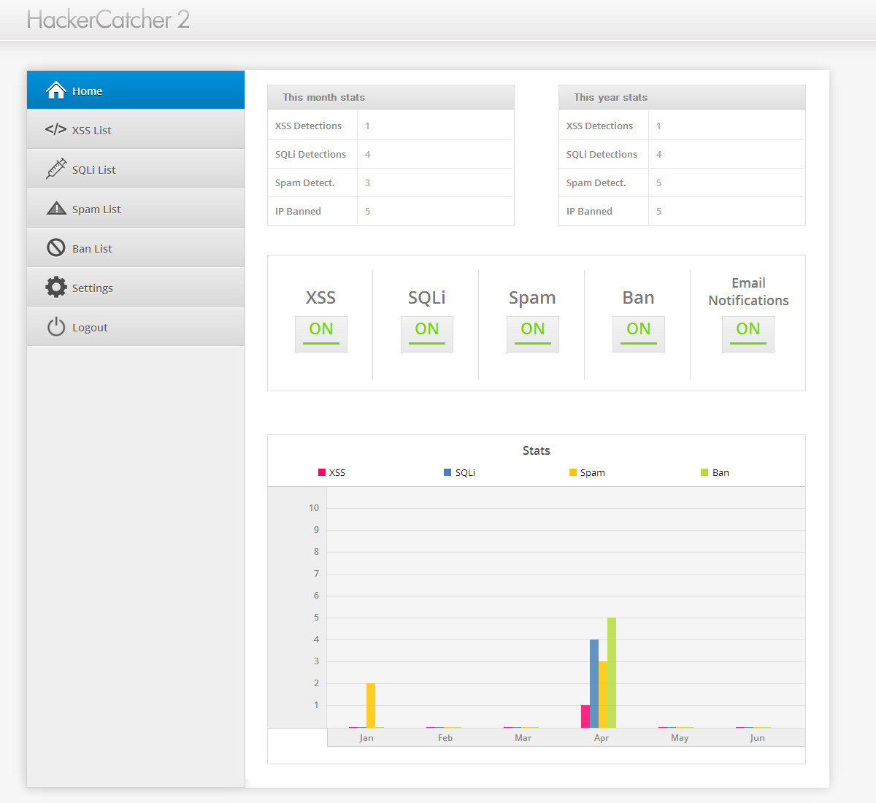Click "SQLi Detections" in This year stats

coord(602,154)
